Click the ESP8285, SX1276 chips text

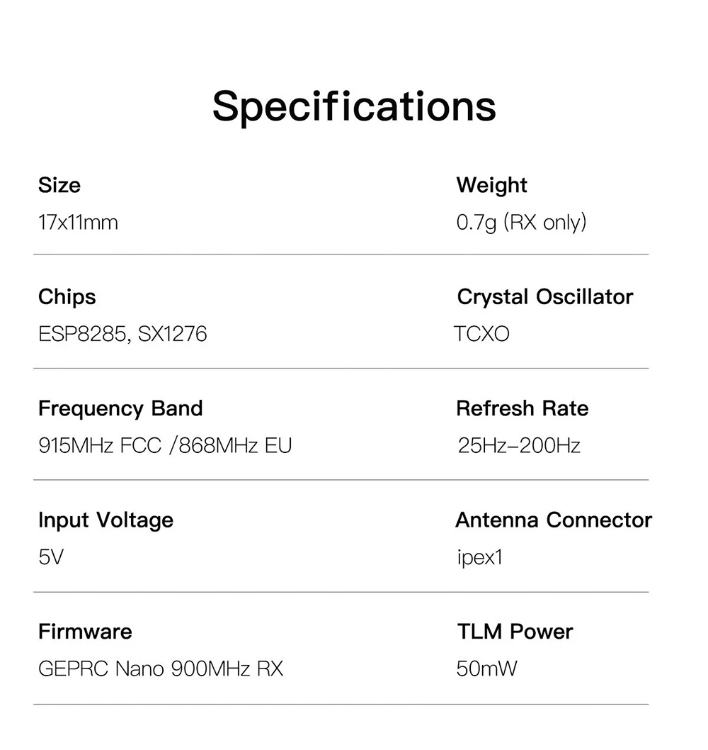pos(122,334)
